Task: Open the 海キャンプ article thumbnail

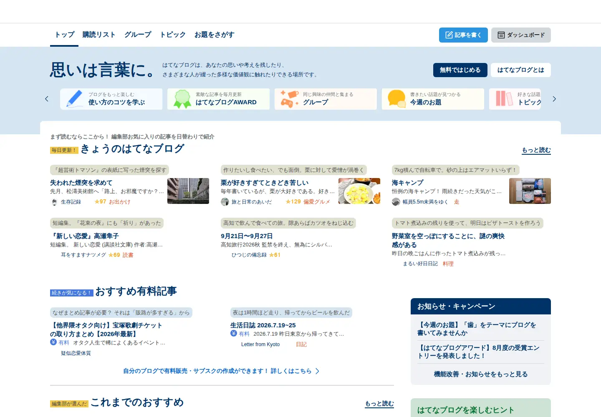Action: pyautogui.click(x=530, y=191)
